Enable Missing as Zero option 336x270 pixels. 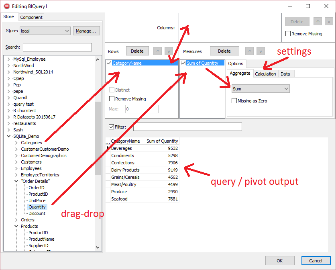(234, 101)
